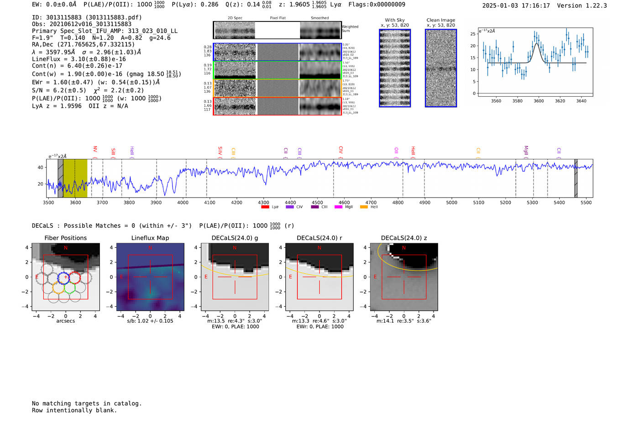Open the Lineflux Map panel

click(x=150, y=277)
